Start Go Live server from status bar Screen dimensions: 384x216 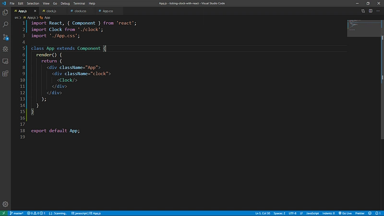[345, 213]
